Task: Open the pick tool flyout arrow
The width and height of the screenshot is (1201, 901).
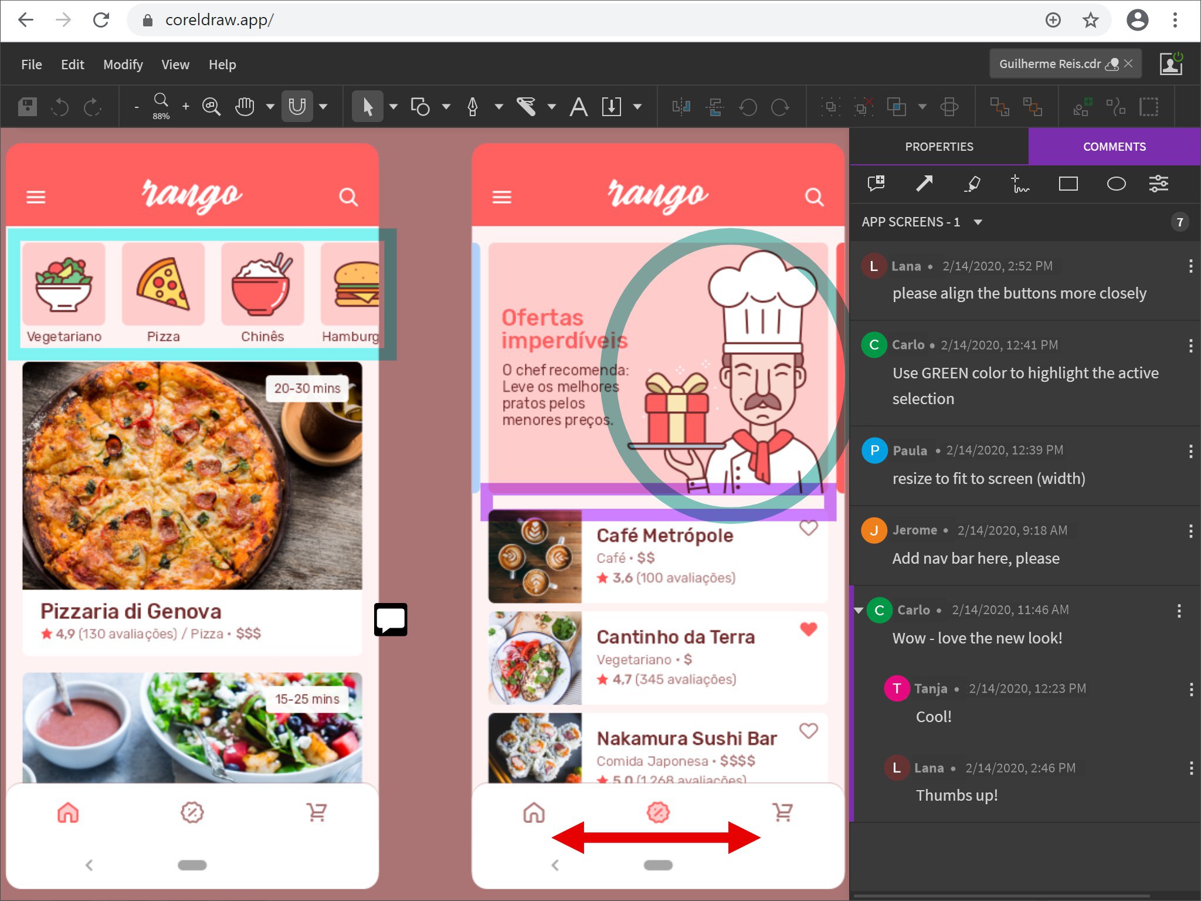Action: click(393, 107)
